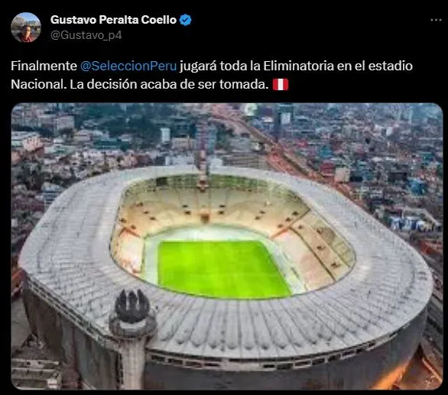Open the @SeleccionPeru mention link
Viewport: 448px width, 395px height.
tap(128, 66)
